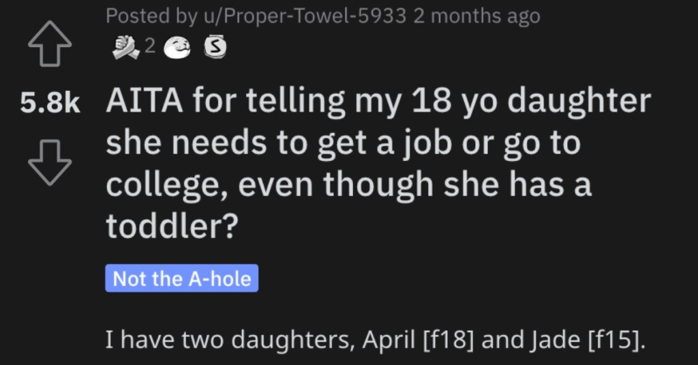Click the "Posted by" label
The height and width of the screenshot is (365, 698).
151,16
